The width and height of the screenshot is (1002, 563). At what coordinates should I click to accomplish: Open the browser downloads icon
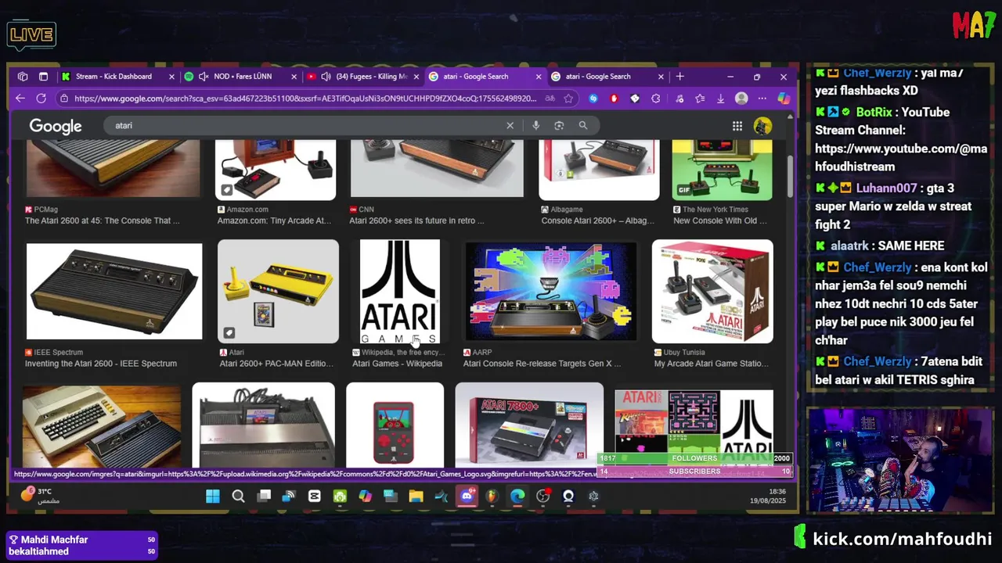720,99
